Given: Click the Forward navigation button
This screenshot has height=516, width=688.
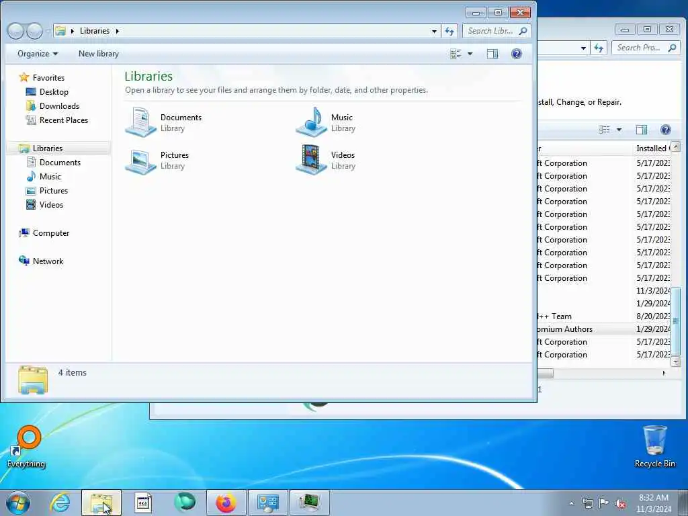Looking at the screenshot, I should (x=34, y=31).
